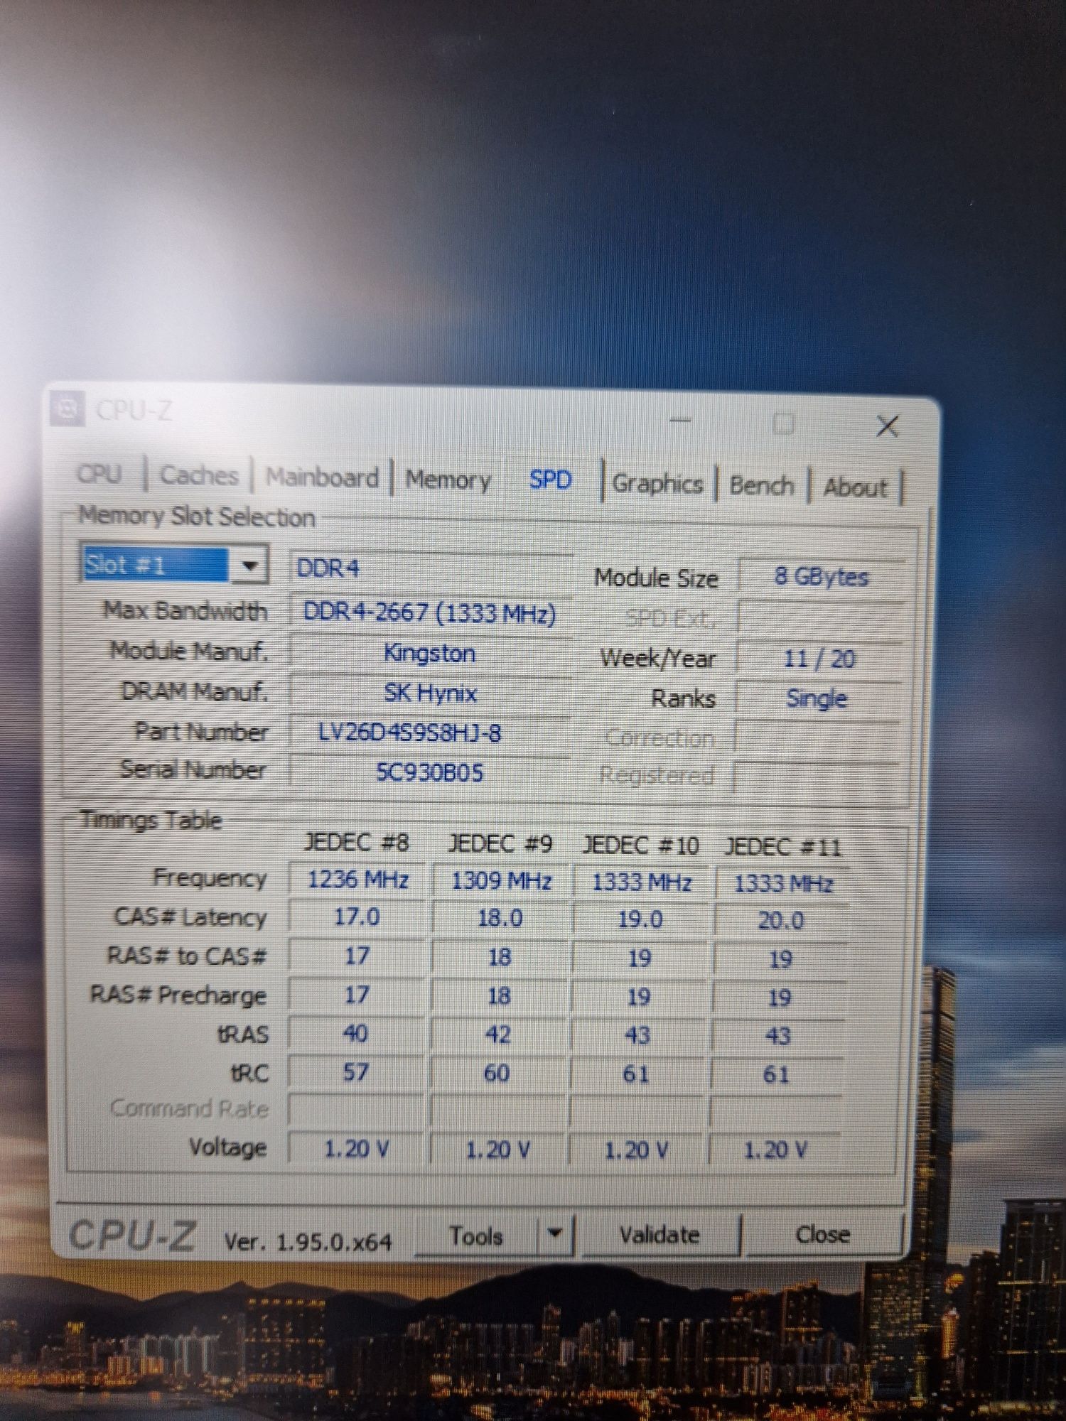This screenshot has width=1066, height=1421.
Task: Close CPU-Z with the X icon
Action: point(887,426)
